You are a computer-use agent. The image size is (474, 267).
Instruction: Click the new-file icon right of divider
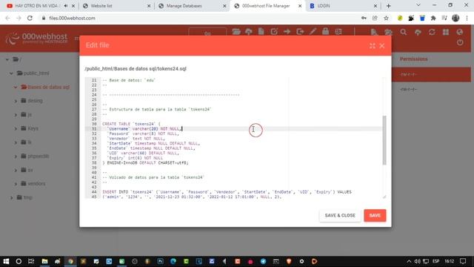click(374, 32)
